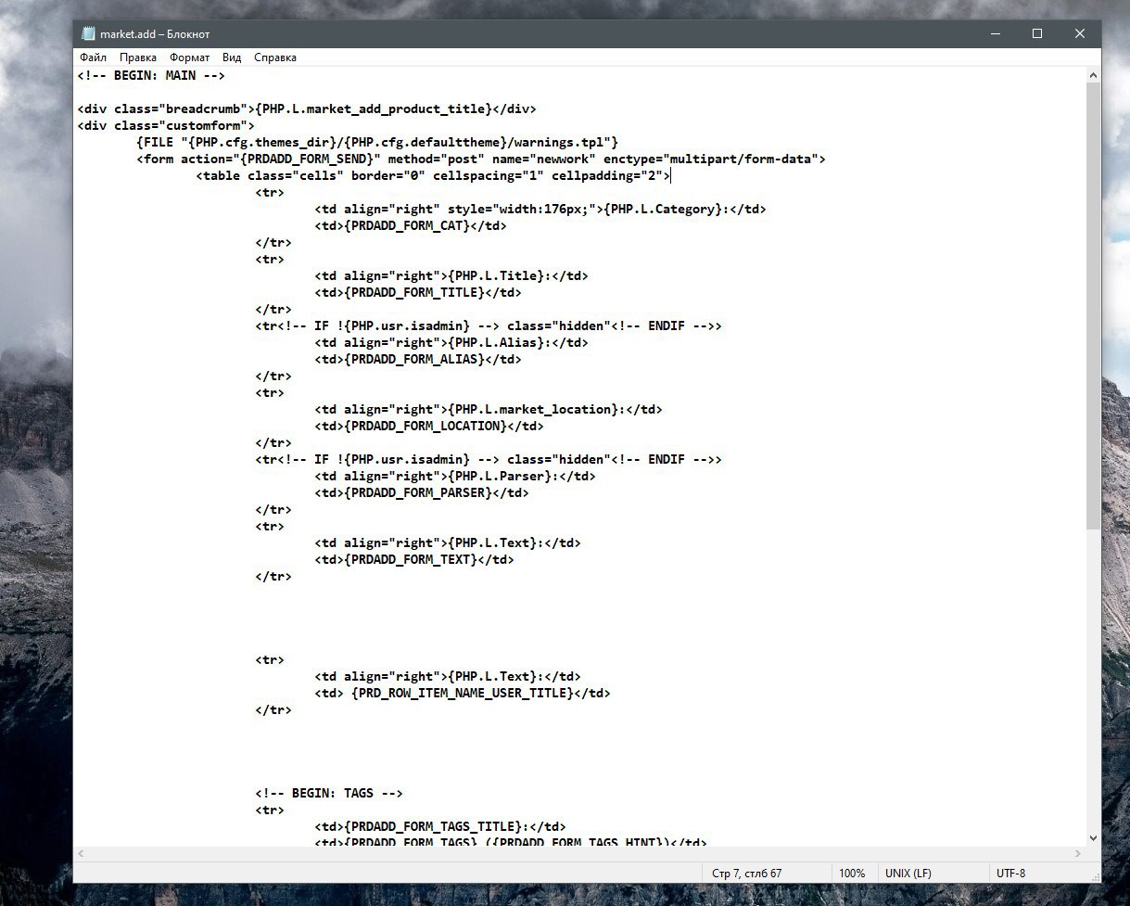Viewport: 1130px width, 906px height.
Task: Click the '<!-- BEGIN: MAIN -->' line
Action: [151, 75]
